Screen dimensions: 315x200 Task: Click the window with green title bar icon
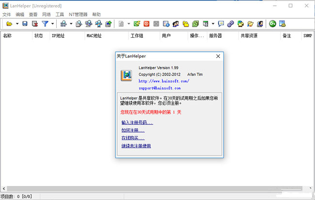(x=205, y=24)
